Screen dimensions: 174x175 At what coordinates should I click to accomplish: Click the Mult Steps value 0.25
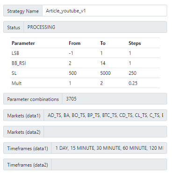coord(133,83)
